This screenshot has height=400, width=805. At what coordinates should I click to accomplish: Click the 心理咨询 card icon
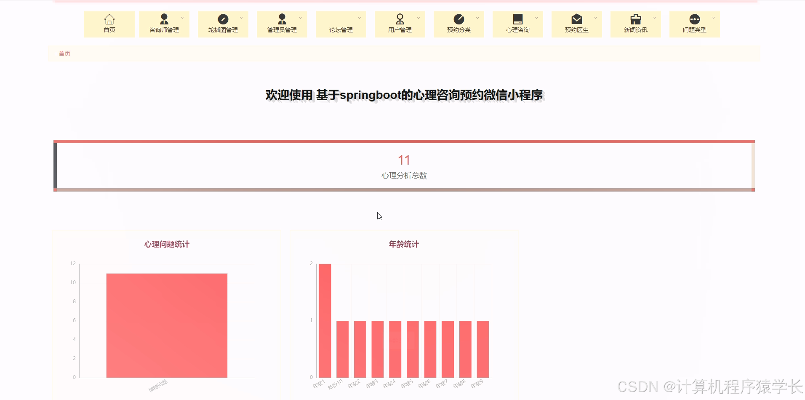[x=517, y=19]
